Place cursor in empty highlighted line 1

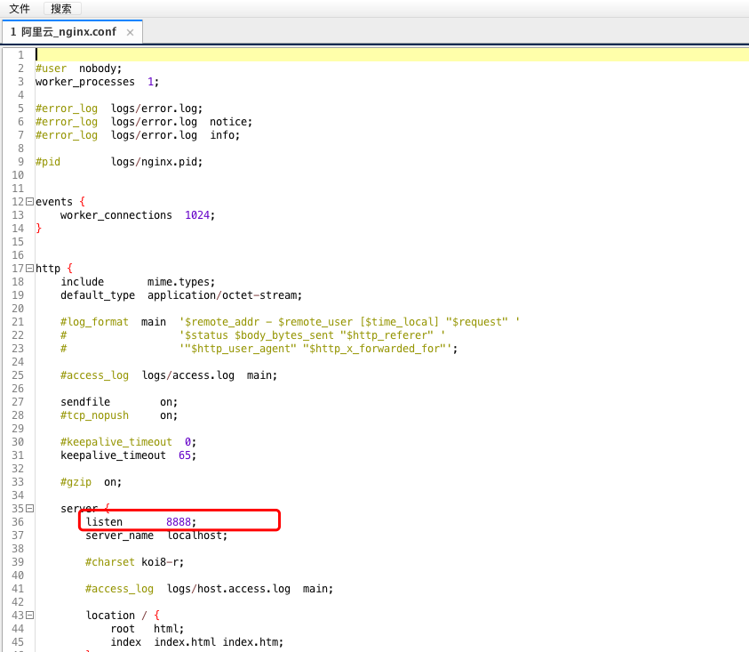click(392, 54)
